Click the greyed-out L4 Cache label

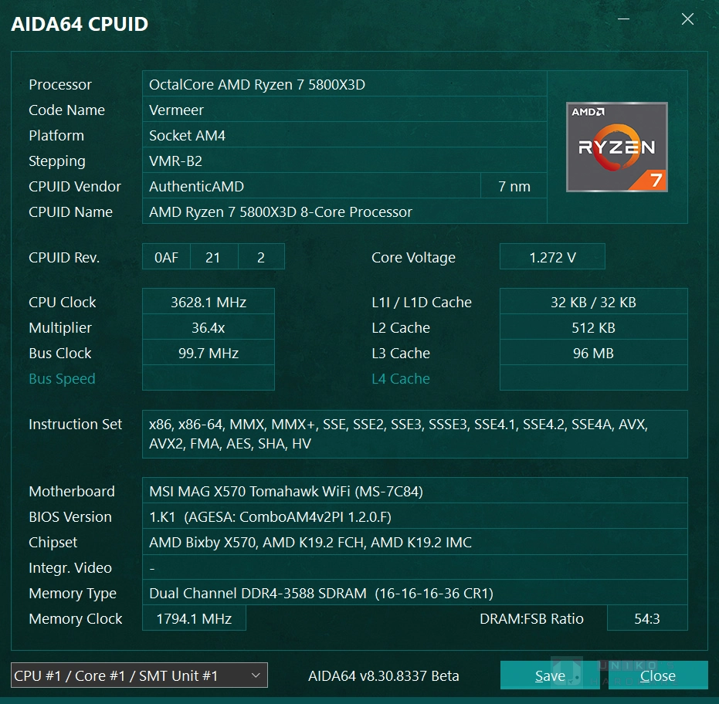(x=401, y=378)
